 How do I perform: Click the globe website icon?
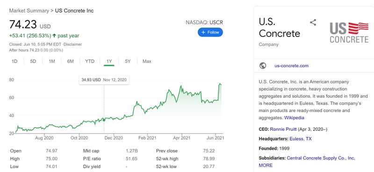point(263,65)
